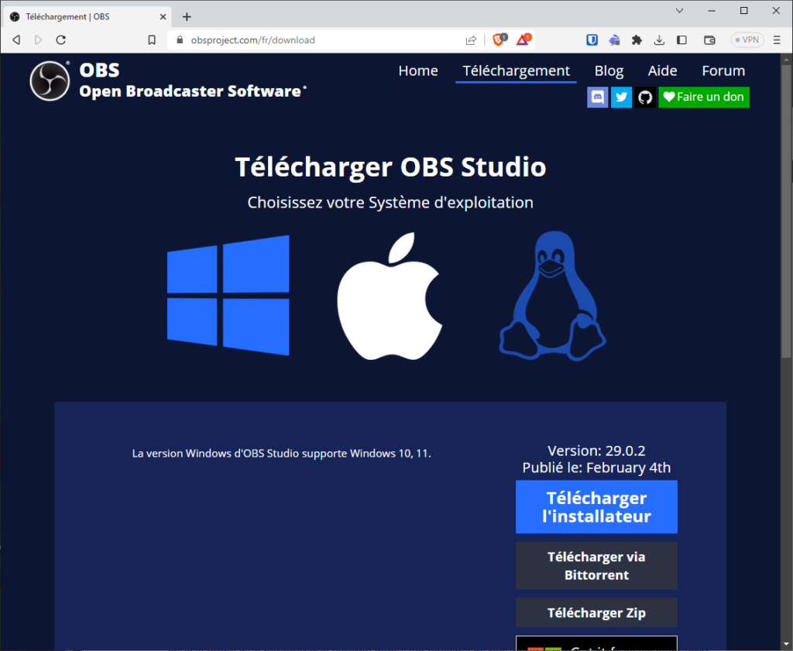Select the Linux penguin icon
793x651 pixels.
click(553, 296)
